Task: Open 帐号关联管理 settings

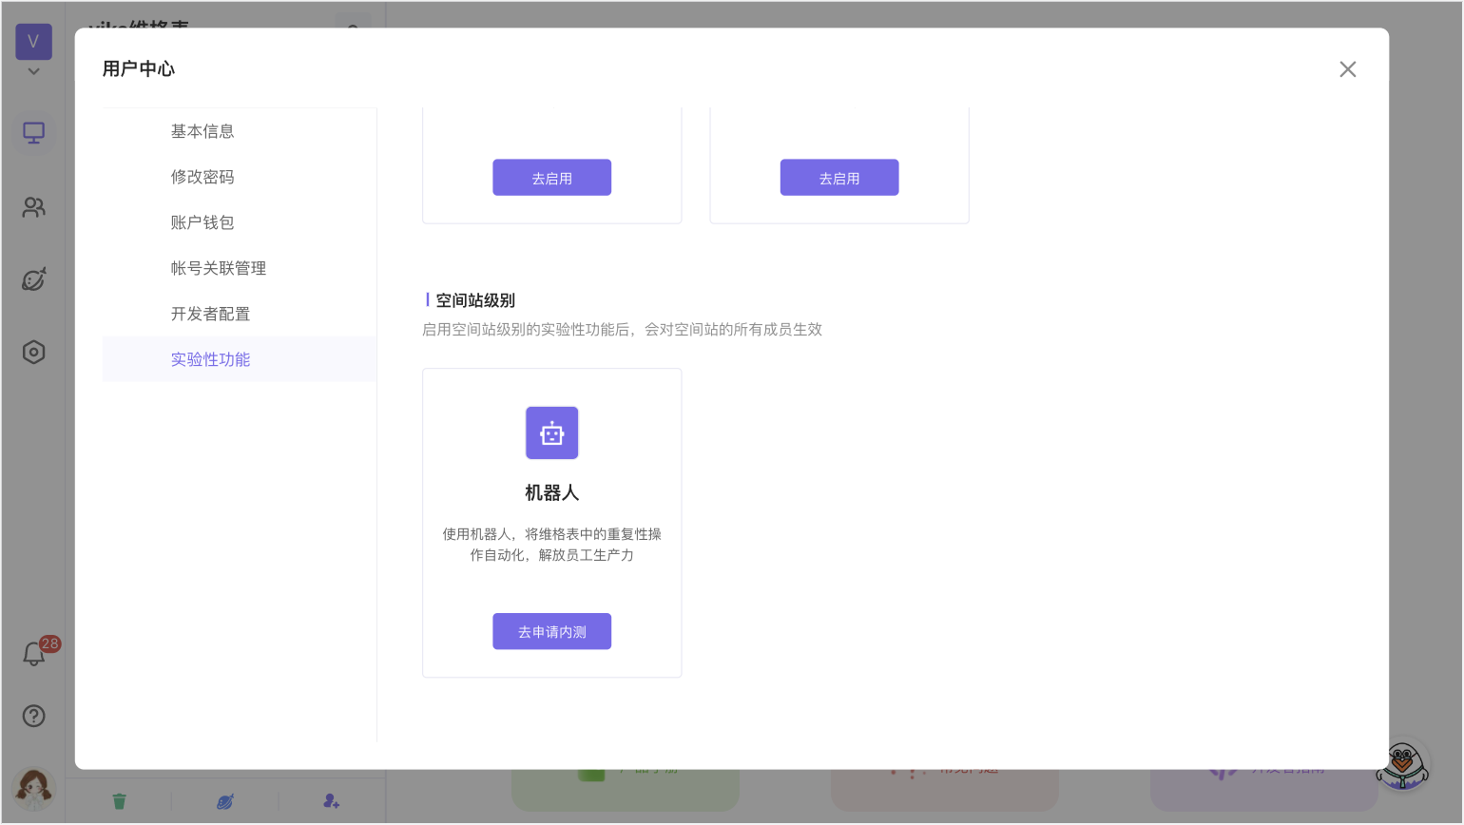Action: tap(219, 268)
